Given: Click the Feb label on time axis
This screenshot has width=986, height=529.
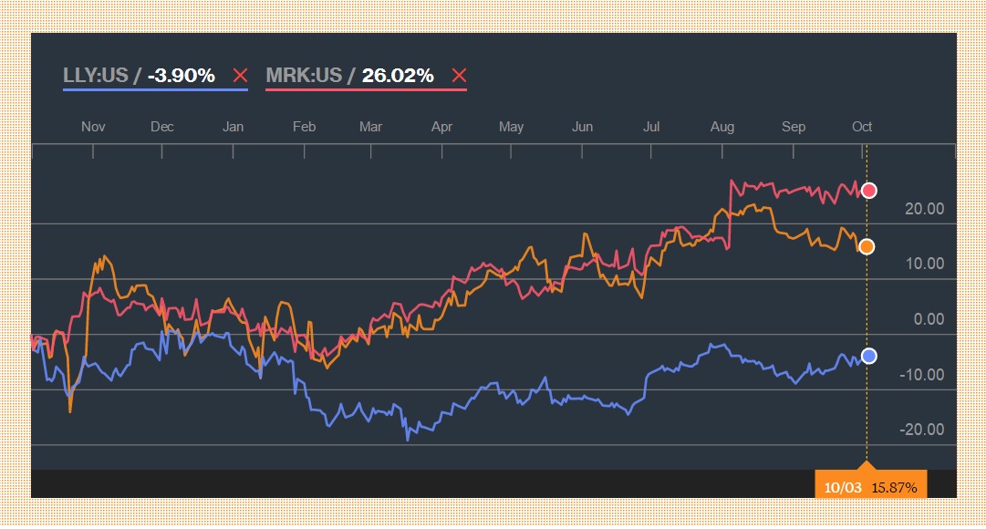Looking at the screenshot, I should (304, 127).
